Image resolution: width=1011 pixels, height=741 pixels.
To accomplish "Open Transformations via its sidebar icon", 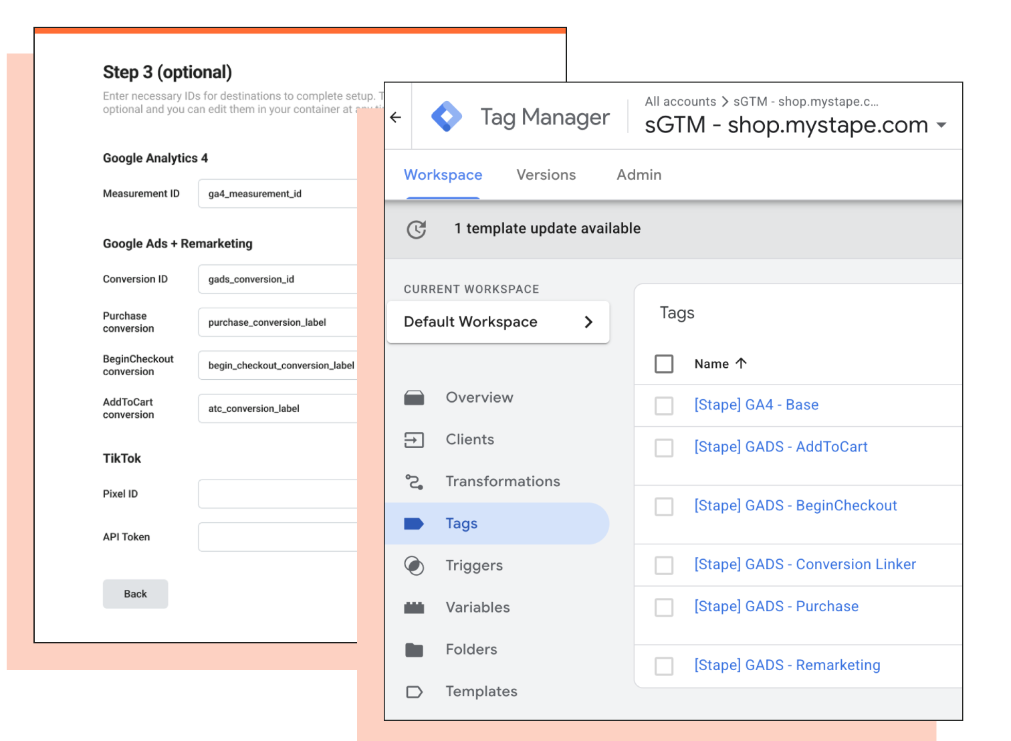I will [414, 482].
